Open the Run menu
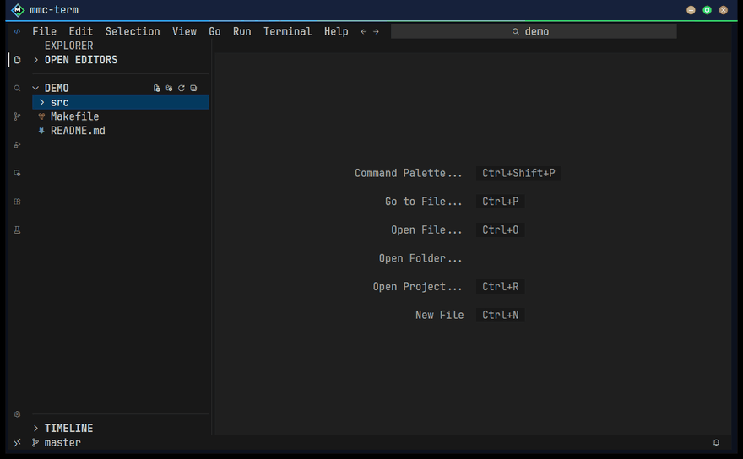This screenshot has height=459, width=743. tap(241, 32)
